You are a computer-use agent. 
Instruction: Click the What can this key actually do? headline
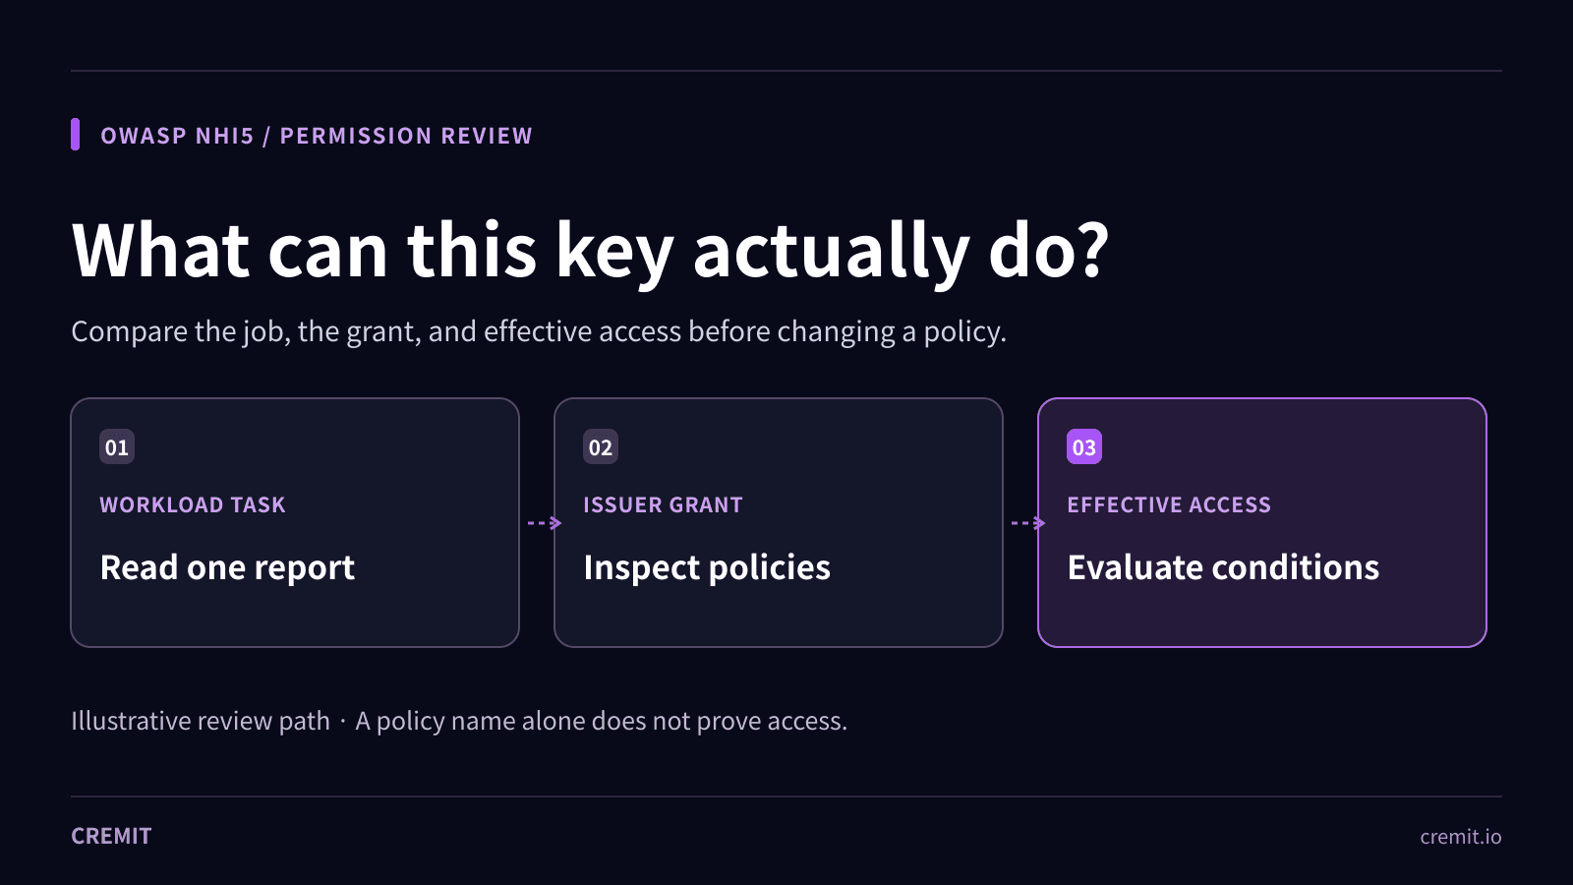[591, 252]
